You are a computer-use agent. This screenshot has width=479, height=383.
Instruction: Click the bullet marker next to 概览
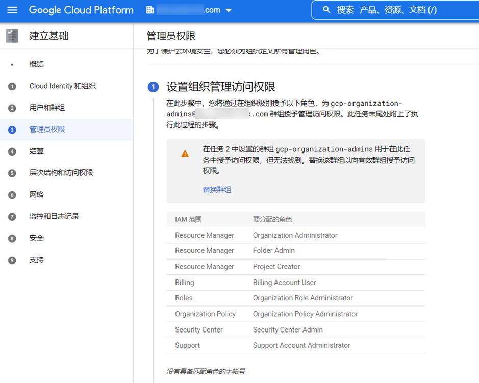(x=12, y=64)
